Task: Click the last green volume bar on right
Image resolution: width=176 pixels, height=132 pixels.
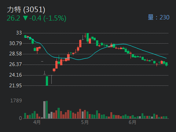Action: [166, 117]
